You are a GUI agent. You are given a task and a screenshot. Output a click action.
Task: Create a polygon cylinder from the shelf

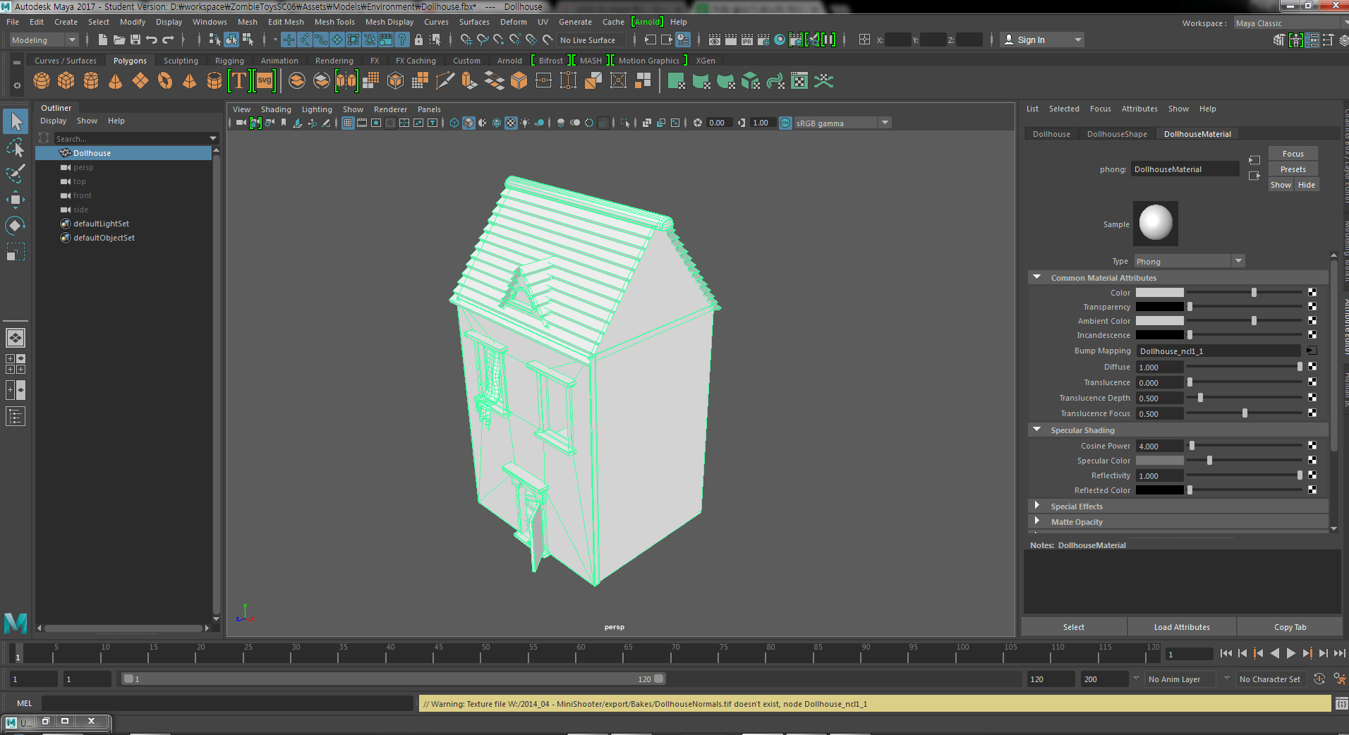point(91,81)
